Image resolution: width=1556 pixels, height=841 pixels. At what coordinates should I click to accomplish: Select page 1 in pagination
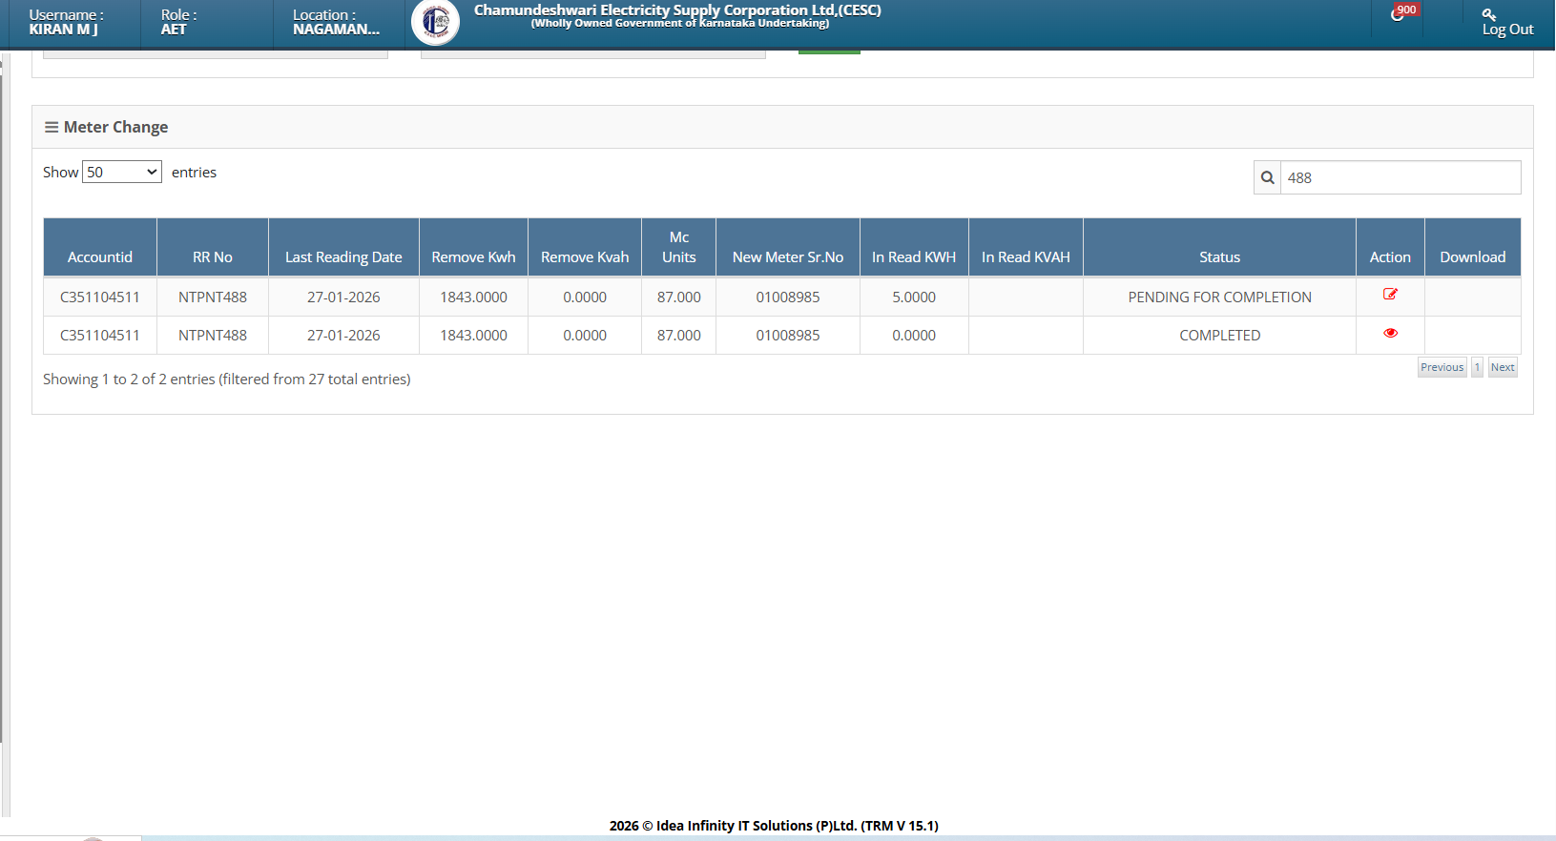pos(1477,367)
